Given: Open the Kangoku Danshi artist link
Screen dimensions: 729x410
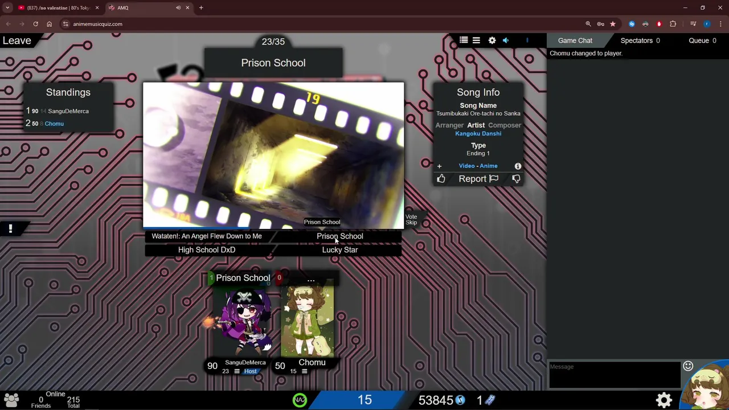Looking at the screenshot, I should (478, 133).
